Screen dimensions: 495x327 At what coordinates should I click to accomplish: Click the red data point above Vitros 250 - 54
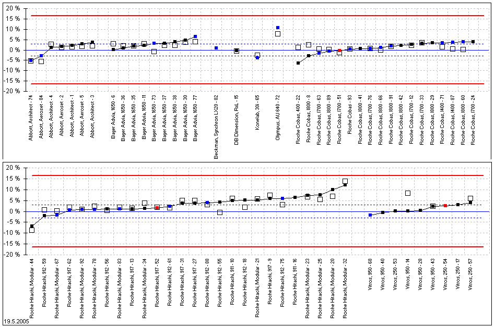445,206
